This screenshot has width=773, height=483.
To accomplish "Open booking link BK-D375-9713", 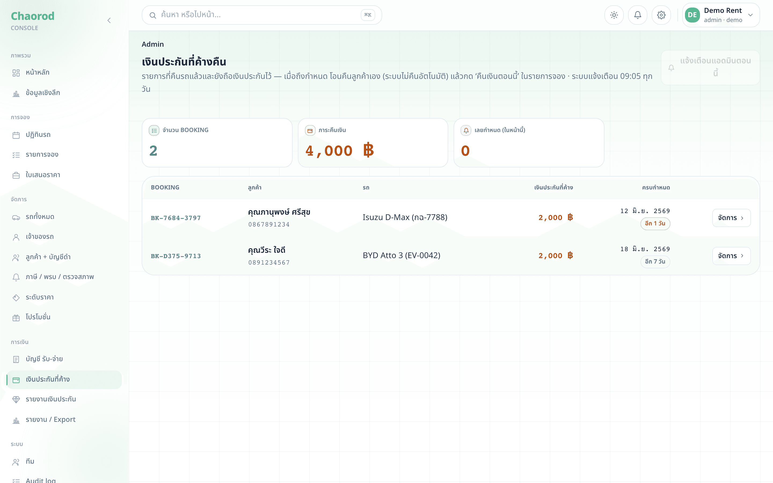I will coord(176,256).
